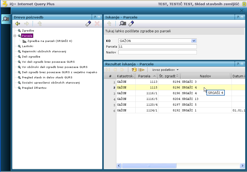Close the workspace with the X icon
This screenshot has height=172, width=247.
coord(242,11)
